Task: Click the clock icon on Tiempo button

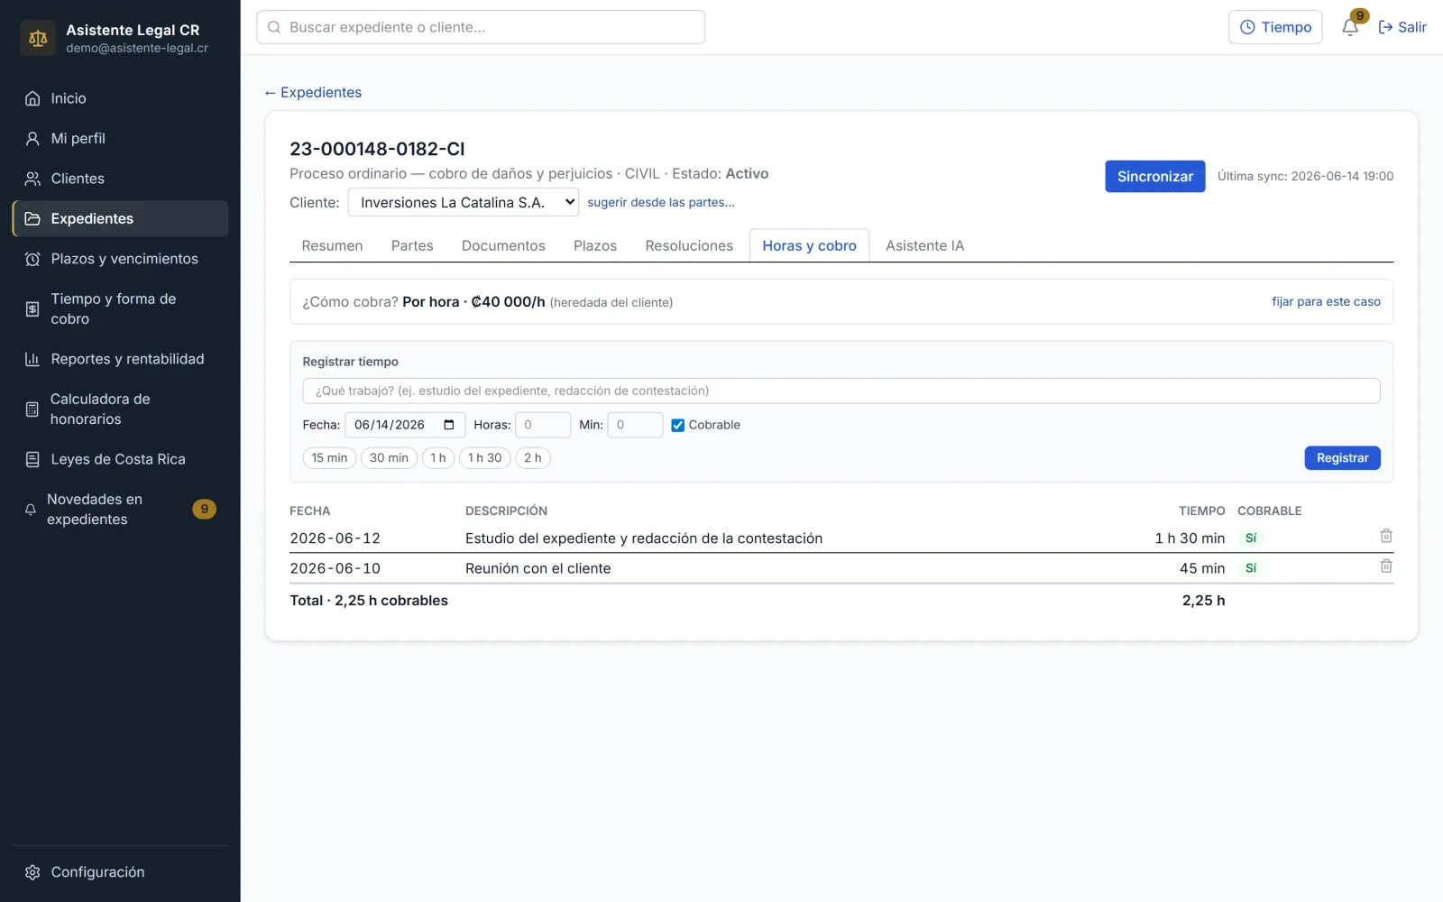Action: pyautogui.click(x=1247, y=27)
